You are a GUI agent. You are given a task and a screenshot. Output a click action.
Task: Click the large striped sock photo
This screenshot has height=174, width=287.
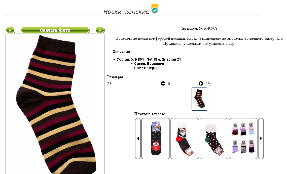[x=55, y=104]
